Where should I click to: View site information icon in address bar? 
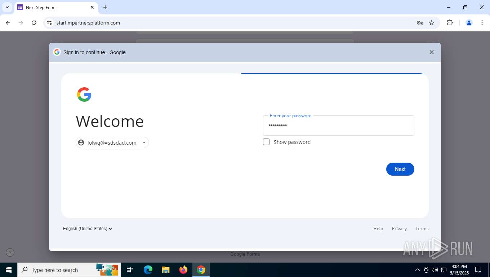coord(49,23)
